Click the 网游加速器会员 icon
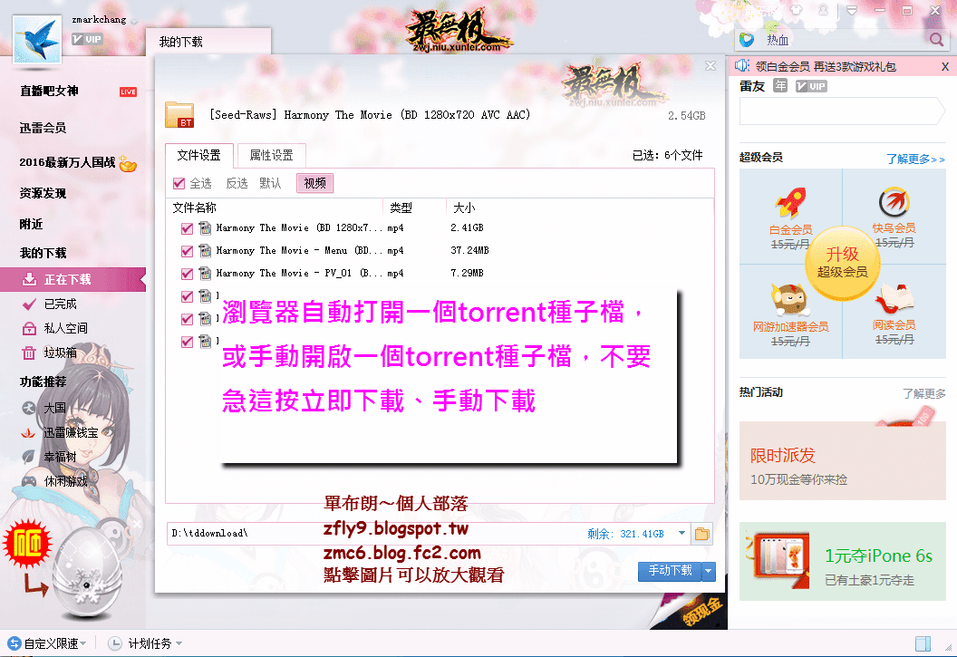 [789, 300]
